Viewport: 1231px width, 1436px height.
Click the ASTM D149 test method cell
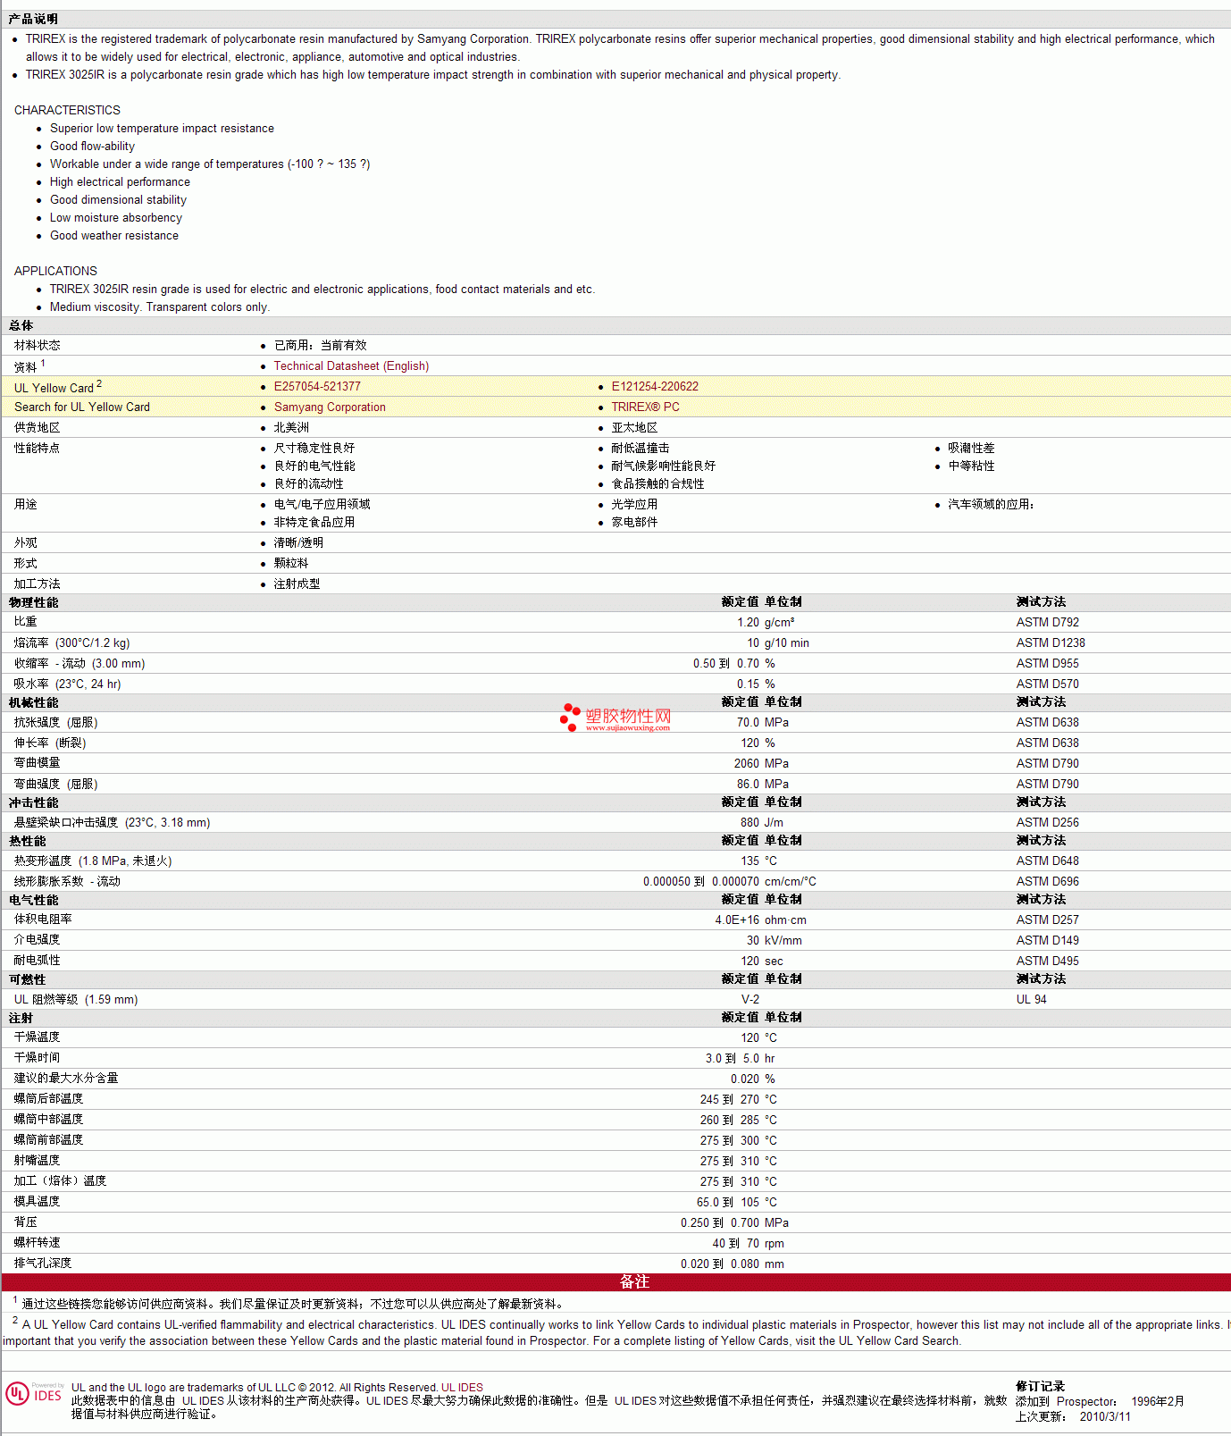pos(1047,941)
